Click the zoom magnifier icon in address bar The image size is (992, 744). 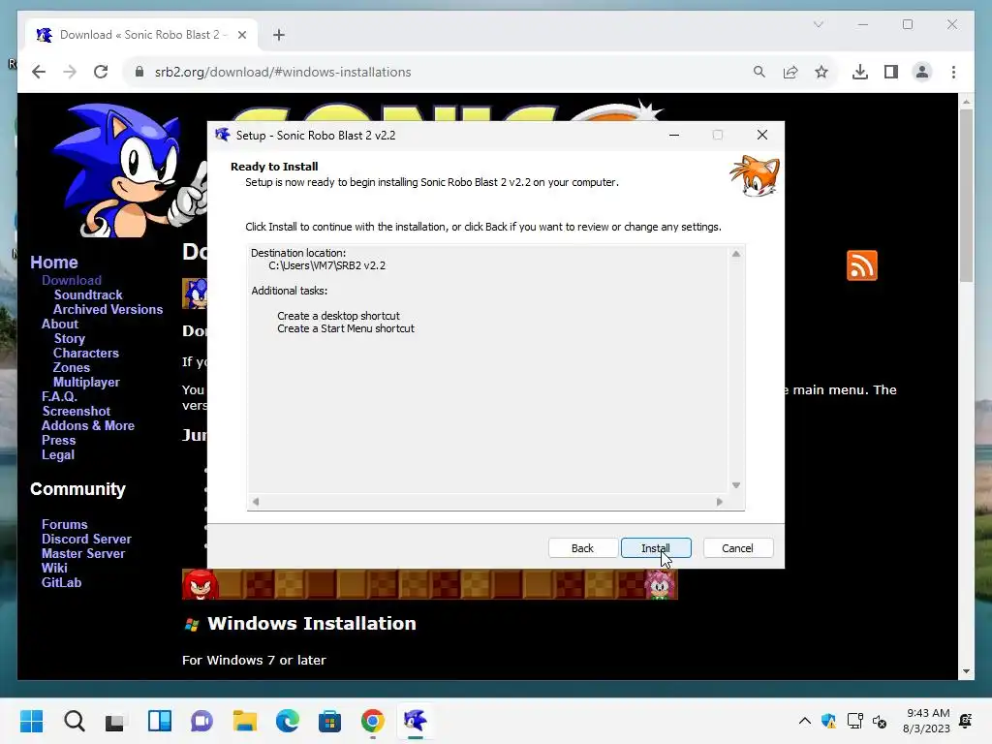[759, 72]
